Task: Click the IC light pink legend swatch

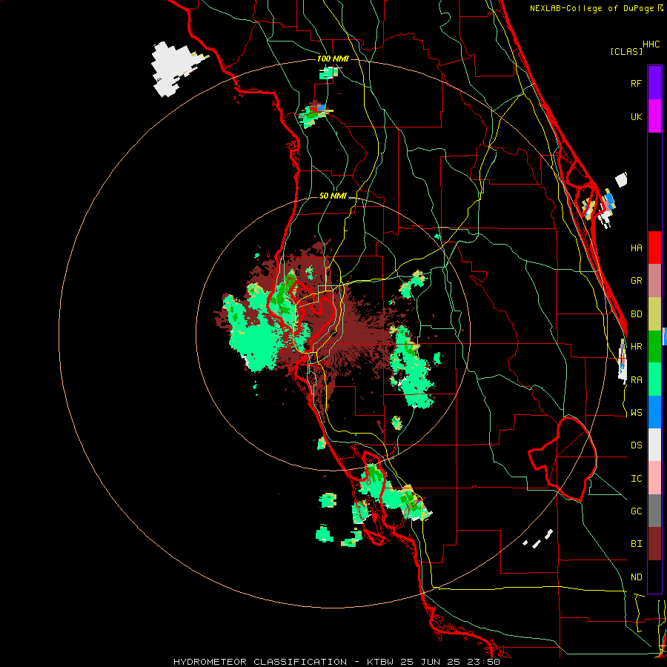Action: point(654,478)
